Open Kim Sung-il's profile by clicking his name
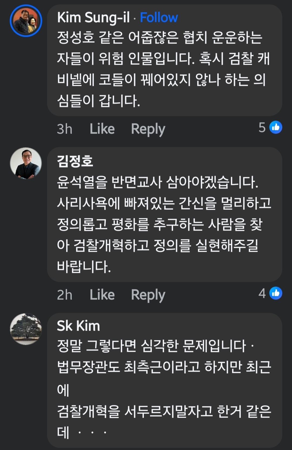 [x=92, y=17]
